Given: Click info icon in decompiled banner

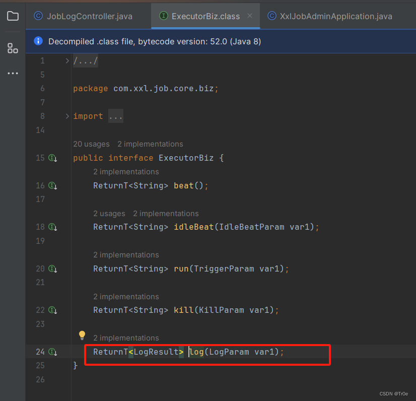Looking at the screenshot, I should coord(38,41).
